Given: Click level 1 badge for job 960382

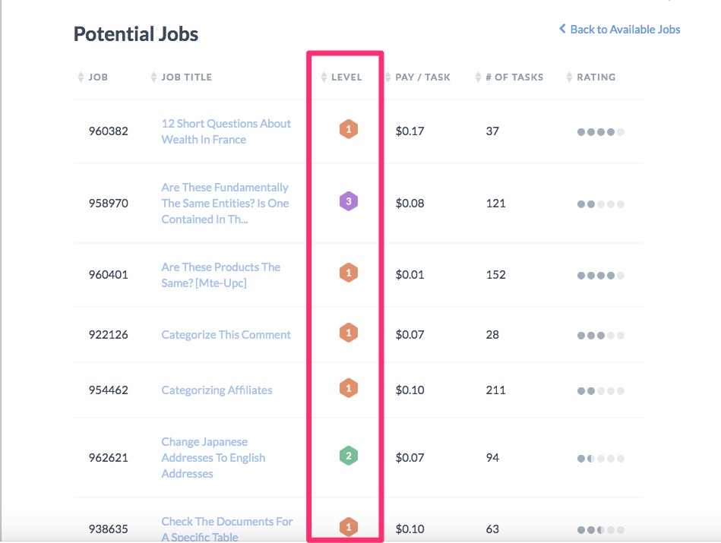Looking at the screenshot, I should (349, 129).
